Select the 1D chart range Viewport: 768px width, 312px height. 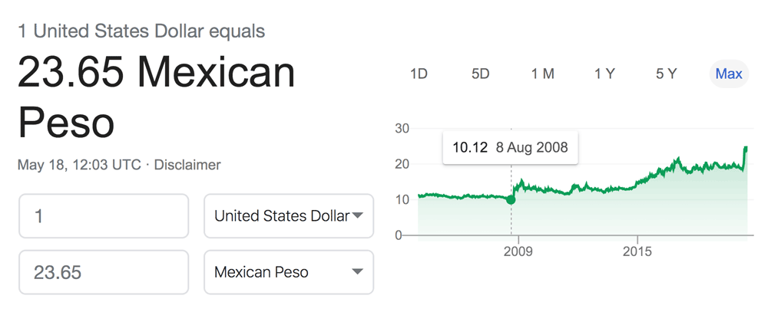pos(419,74)
